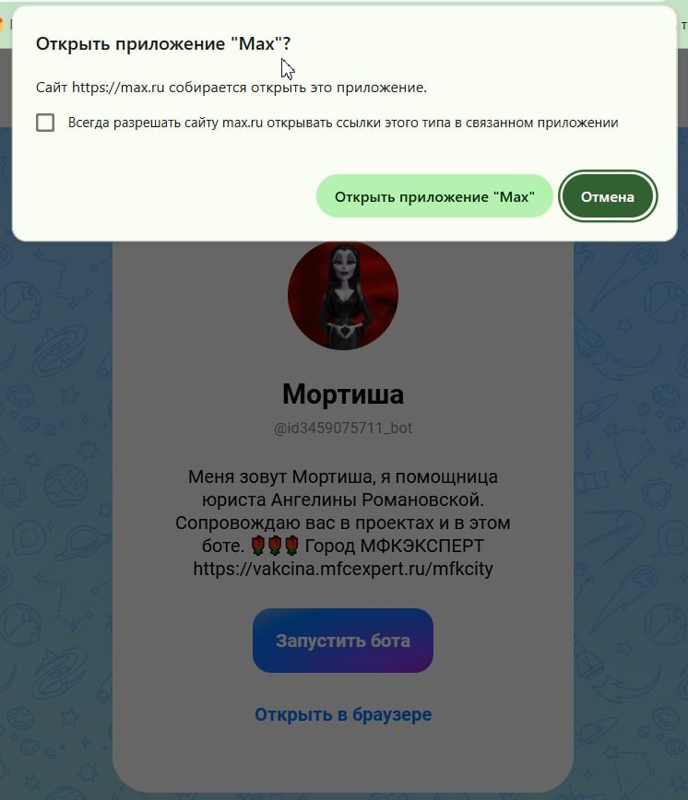This screenshot has width=688, height=800.
Task: Click the orange bookmark icon at the top-left edge
Action: pos(1,24)
